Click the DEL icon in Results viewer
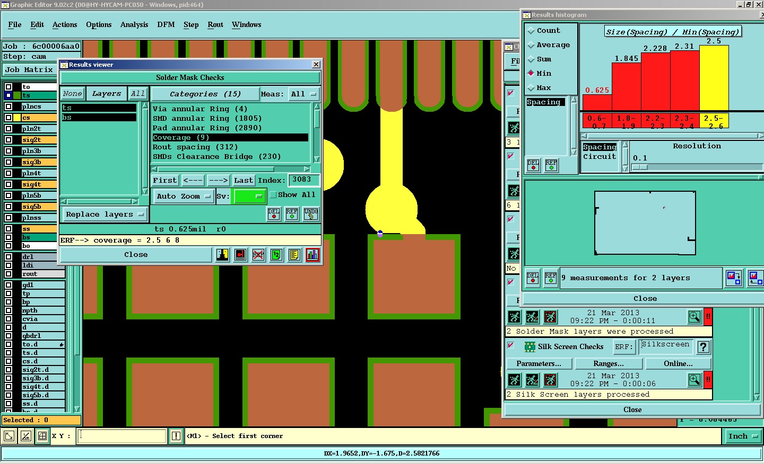The height and width of the screenshot is (464, 764). click(274, 214)
